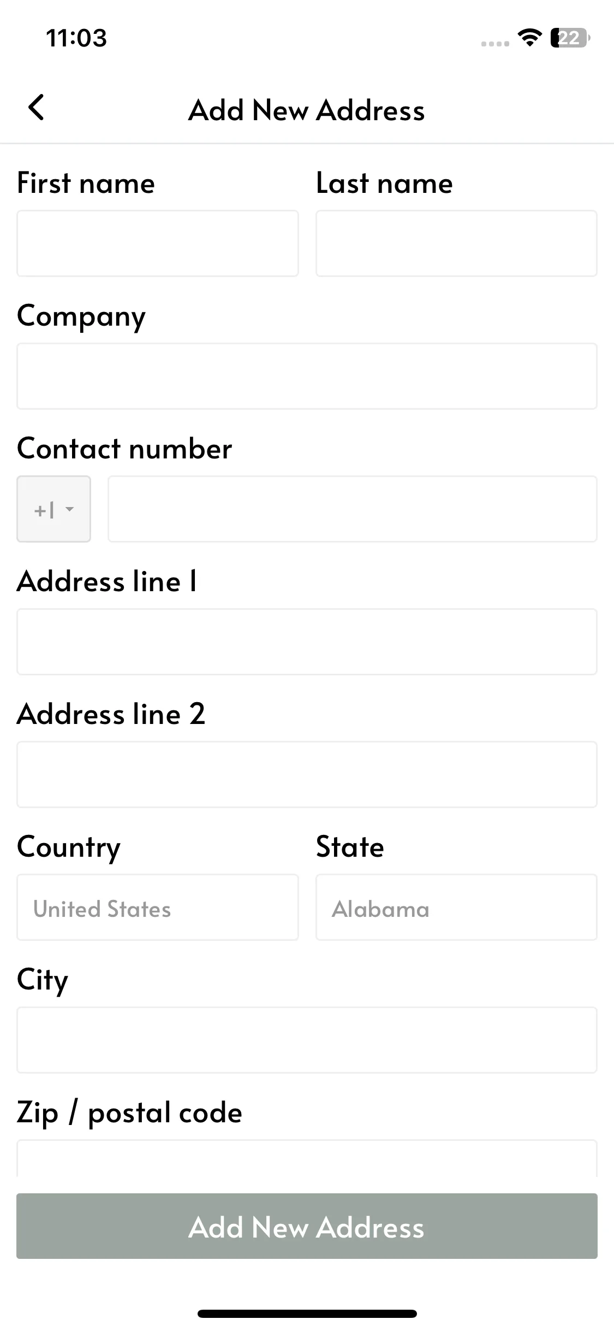Tap the Add New Address page title
The height and width of the screenshot is (1331, 614).
[307, 110]
